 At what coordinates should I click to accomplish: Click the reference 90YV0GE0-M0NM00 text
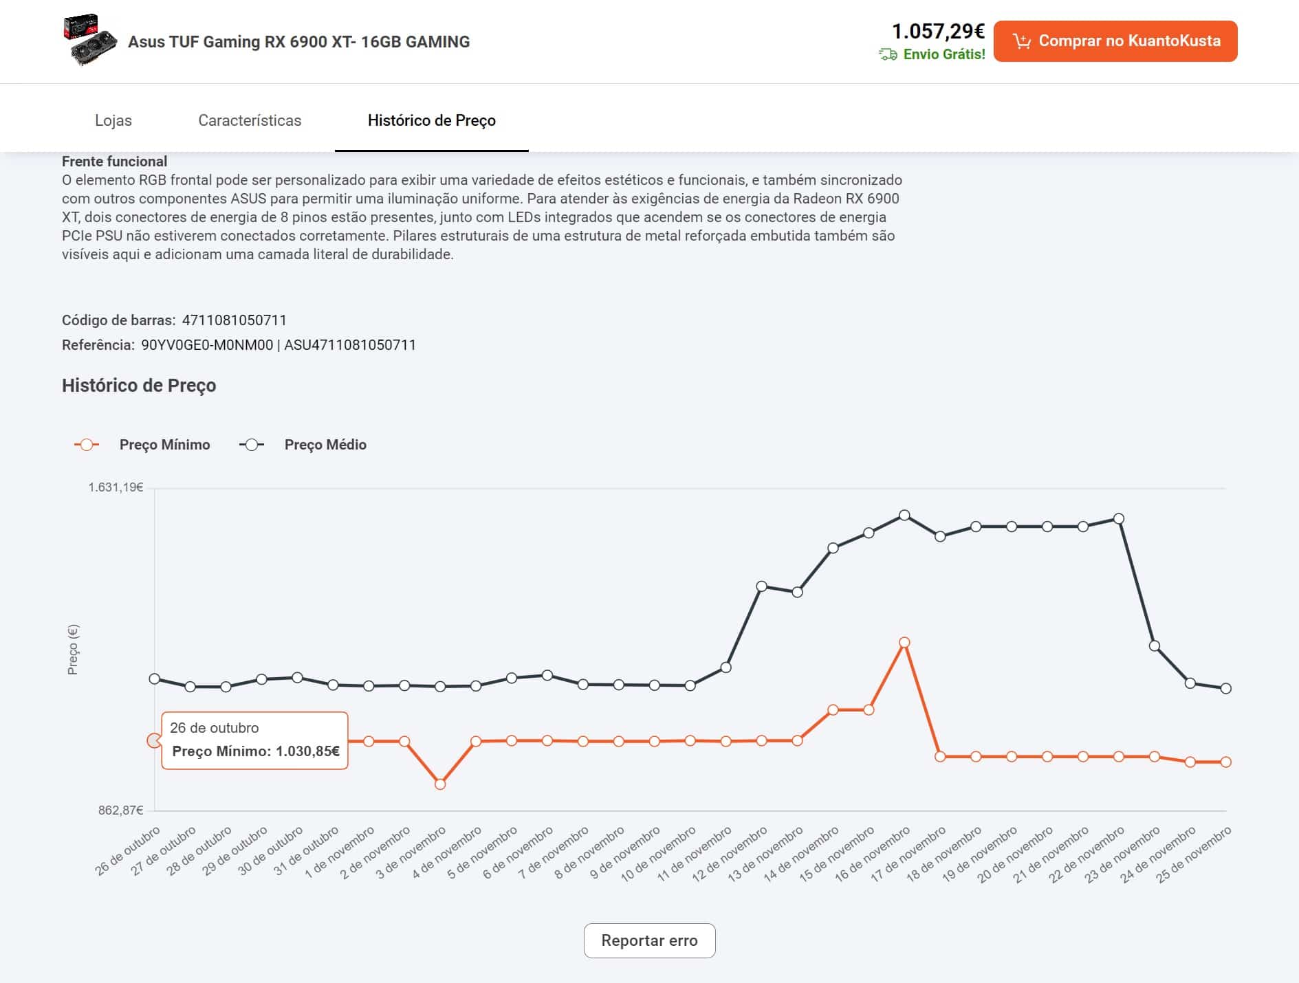click(207, 345)
